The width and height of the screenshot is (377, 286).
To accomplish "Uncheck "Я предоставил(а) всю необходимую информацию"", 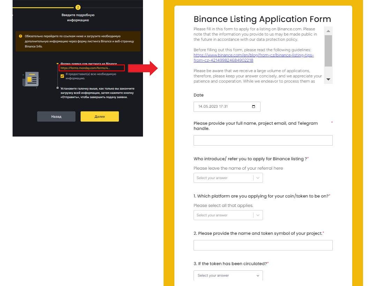I will point(63,76).
